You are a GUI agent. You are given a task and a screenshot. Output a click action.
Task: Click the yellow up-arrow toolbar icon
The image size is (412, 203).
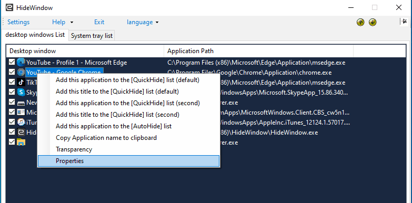click(x=360, y=22)
